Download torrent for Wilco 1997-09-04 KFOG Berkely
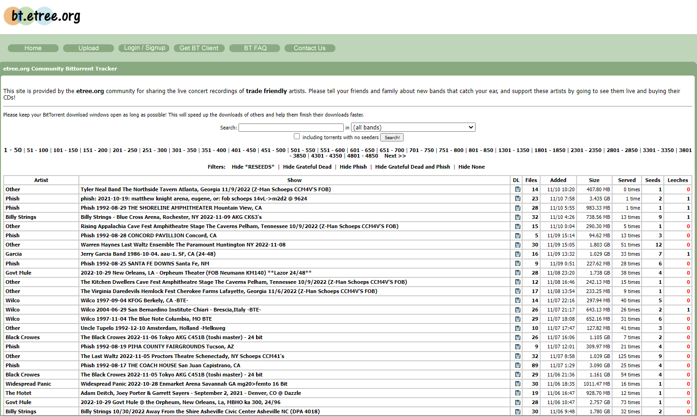This screenshot has height=417, width=697. (518, 300)
